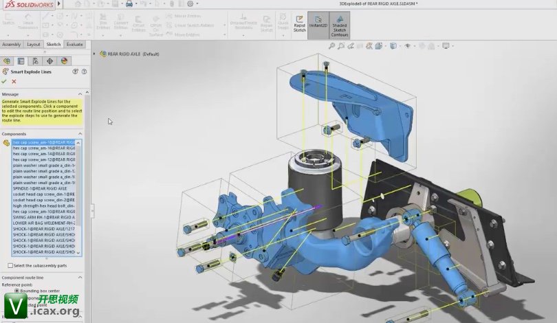Toggle the Instant2D tool
The image size is (557, 323).
(318, 23)
